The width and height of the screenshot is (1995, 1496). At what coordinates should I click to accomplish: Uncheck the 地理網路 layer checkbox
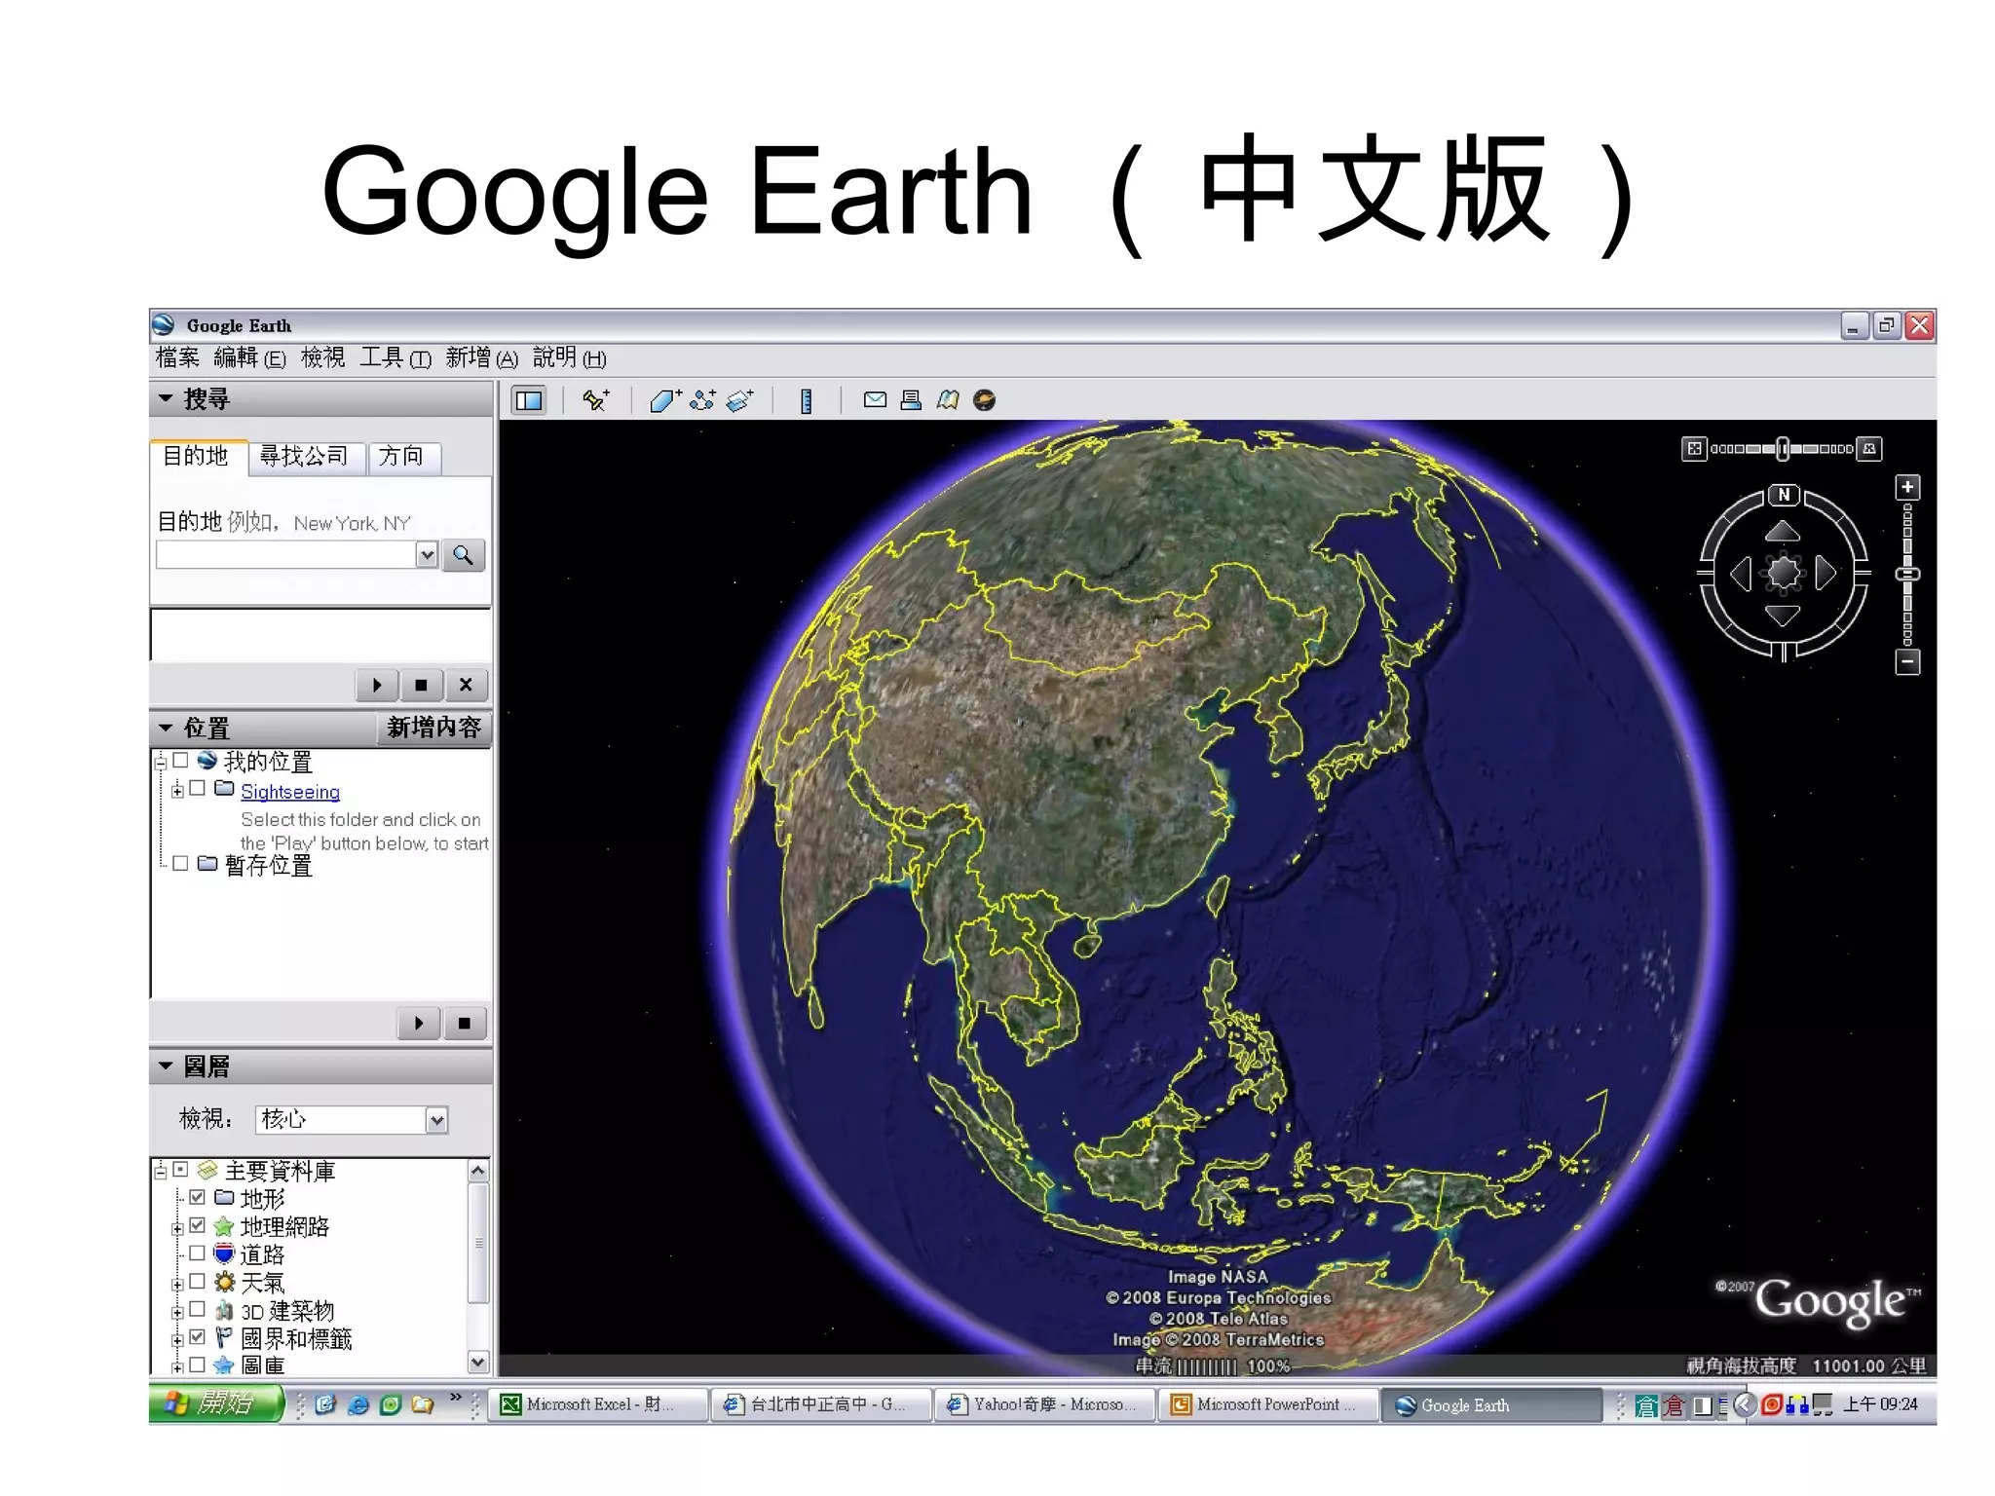(x=197, y=1225)
